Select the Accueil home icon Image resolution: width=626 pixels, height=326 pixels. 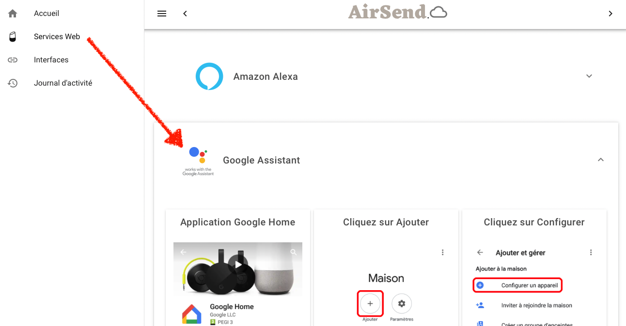(12, 13)
